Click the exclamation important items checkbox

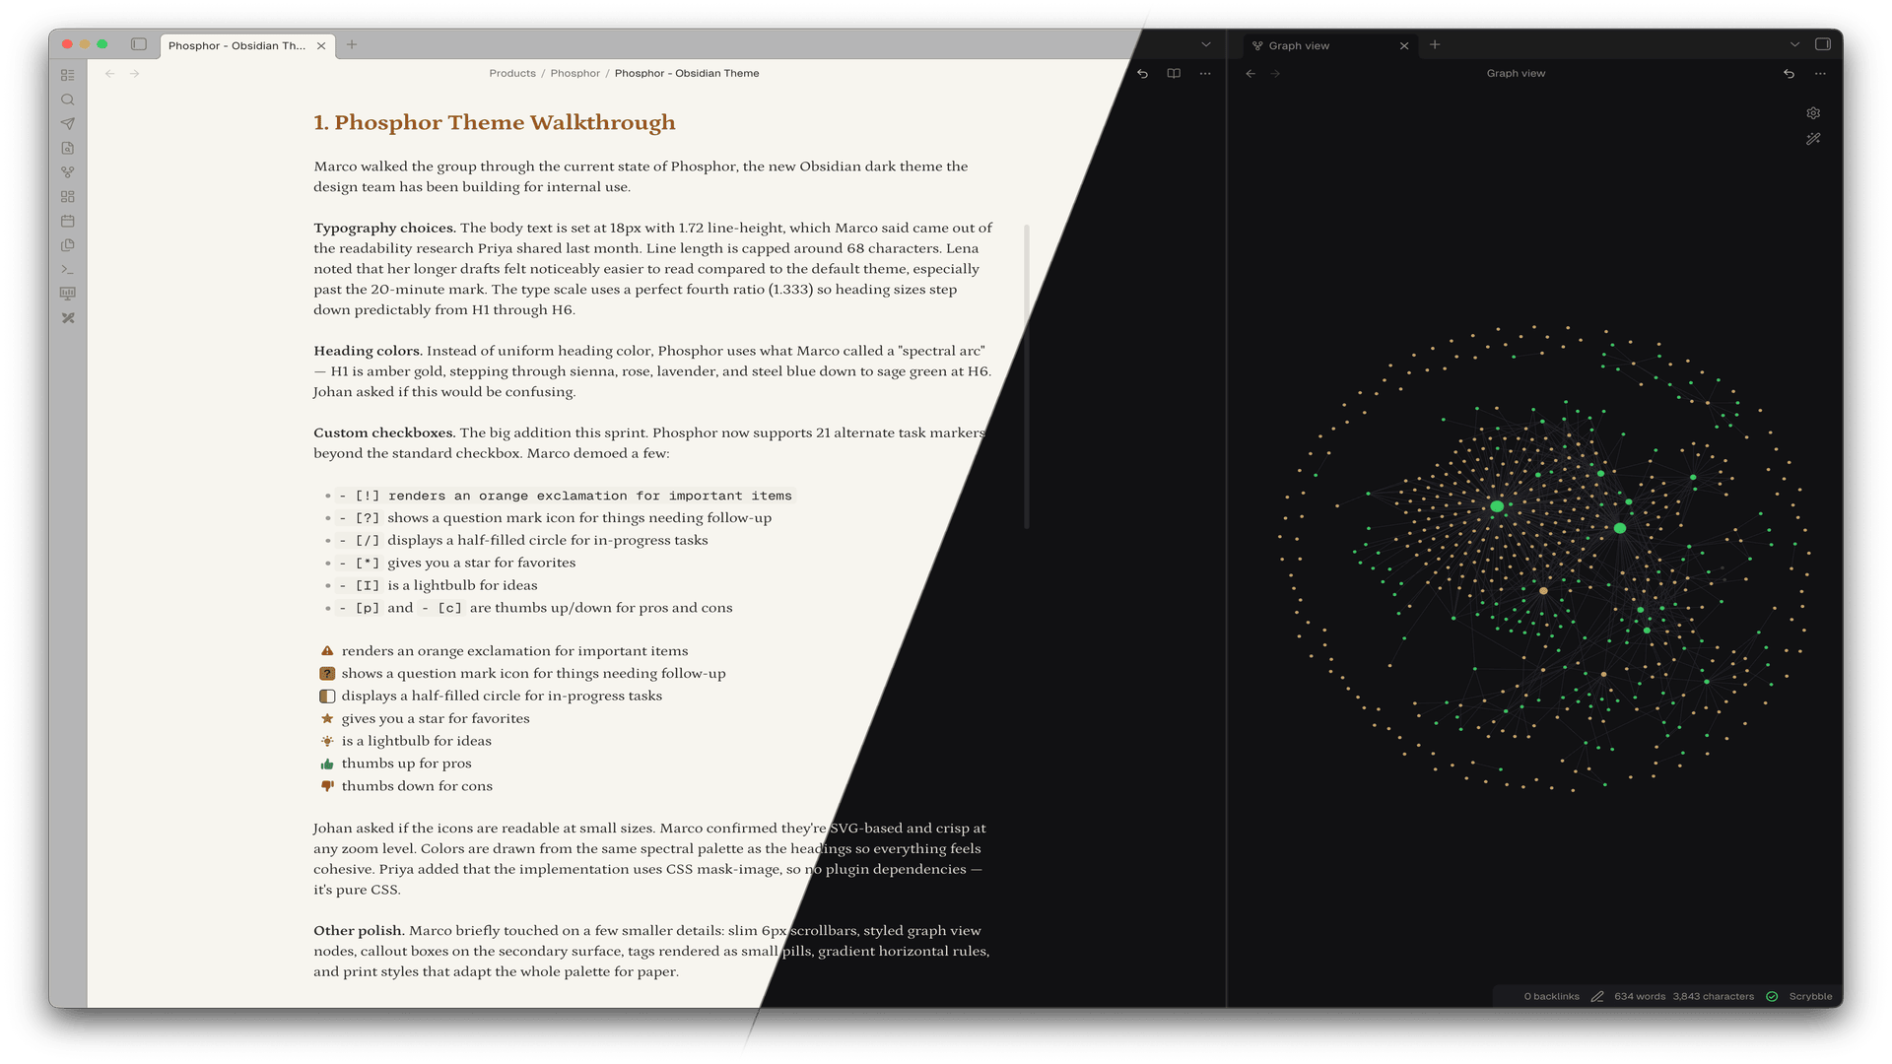pyautogui.click(x=327, y=650)
